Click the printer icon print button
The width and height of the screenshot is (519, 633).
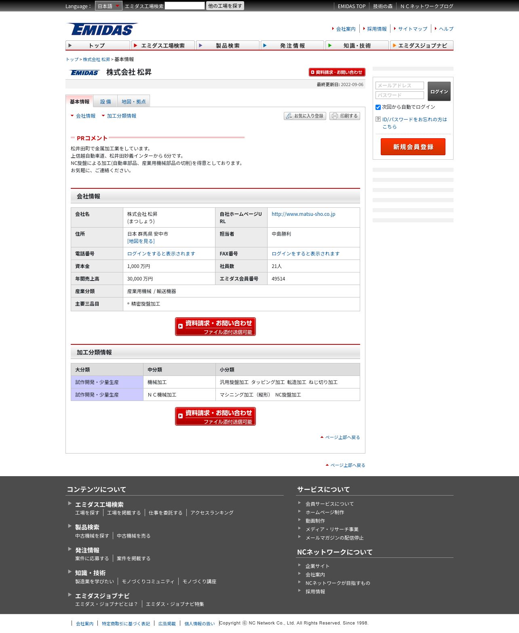coord(345,116)
